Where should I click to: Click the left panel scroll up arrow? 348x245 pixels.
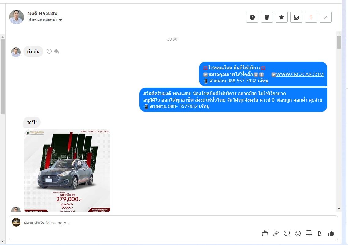[x=3, y=37]
